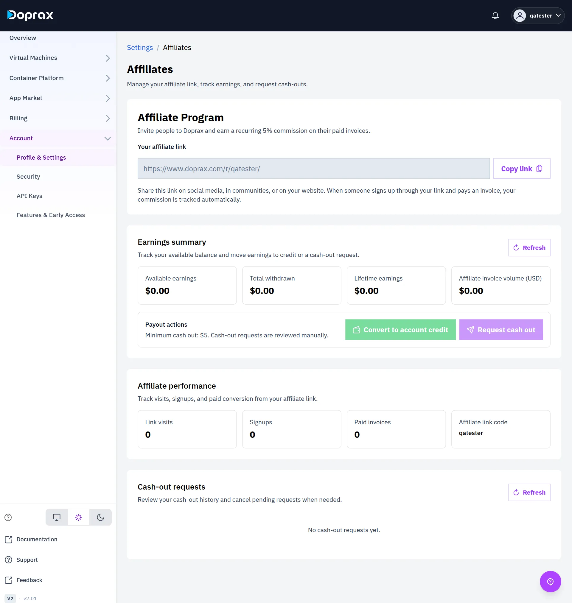Open Container Platform menu item

58,78
